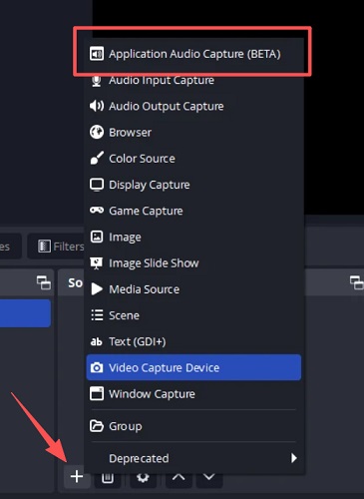This screenshot has height=499, width=364.
Task: Add a Scene as source
Action: (193, 315)
